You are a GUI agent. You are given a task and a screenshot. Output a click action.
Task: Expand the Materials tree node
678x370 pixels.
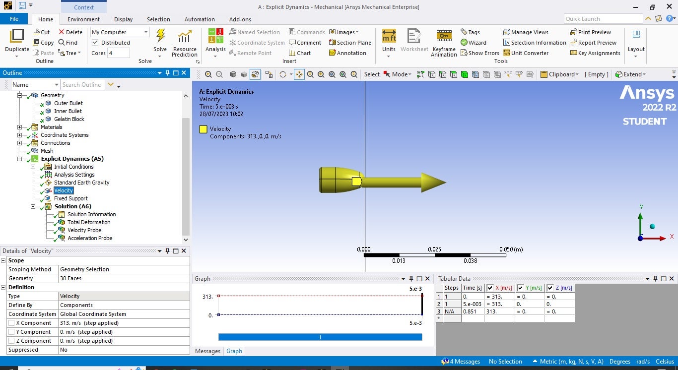point(20,127)
